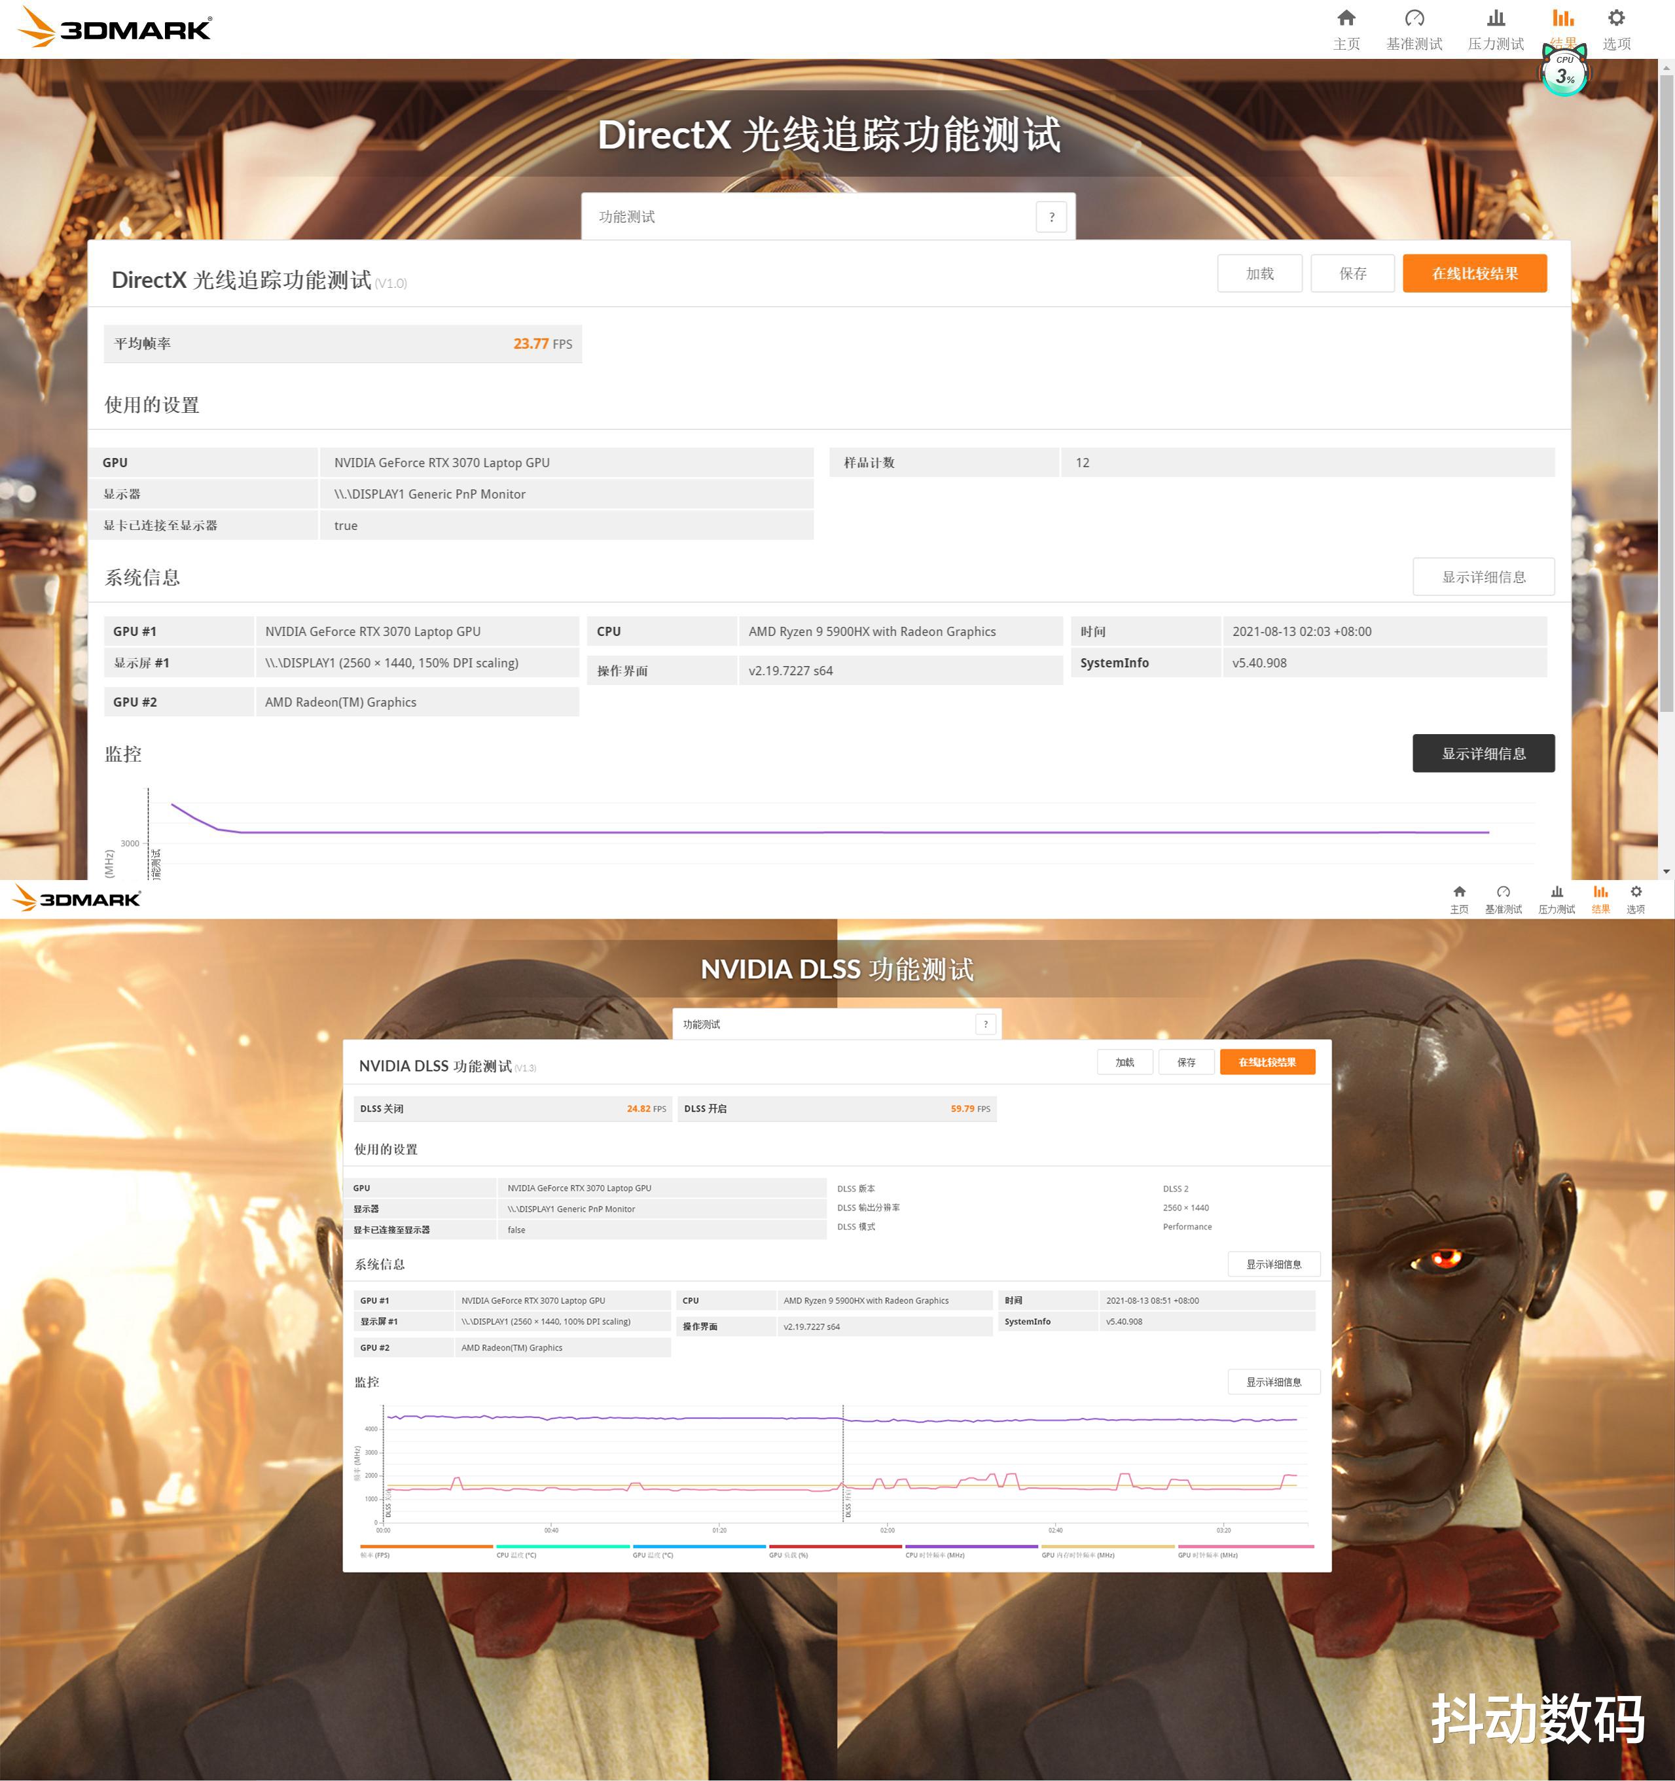The height and width of the screenshot is (1781, 1675).
Task: Click the 3DMark logo in the top window
Action: (115, 27)
